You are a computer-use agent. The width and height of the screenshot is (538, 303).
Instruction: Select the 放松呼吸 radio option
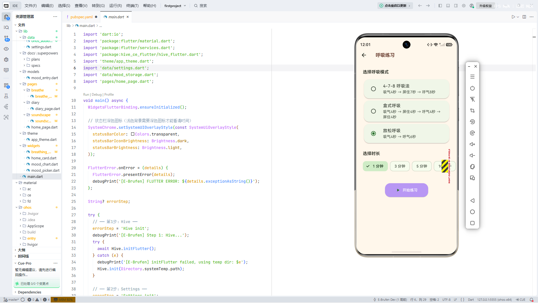pos(373,134)
